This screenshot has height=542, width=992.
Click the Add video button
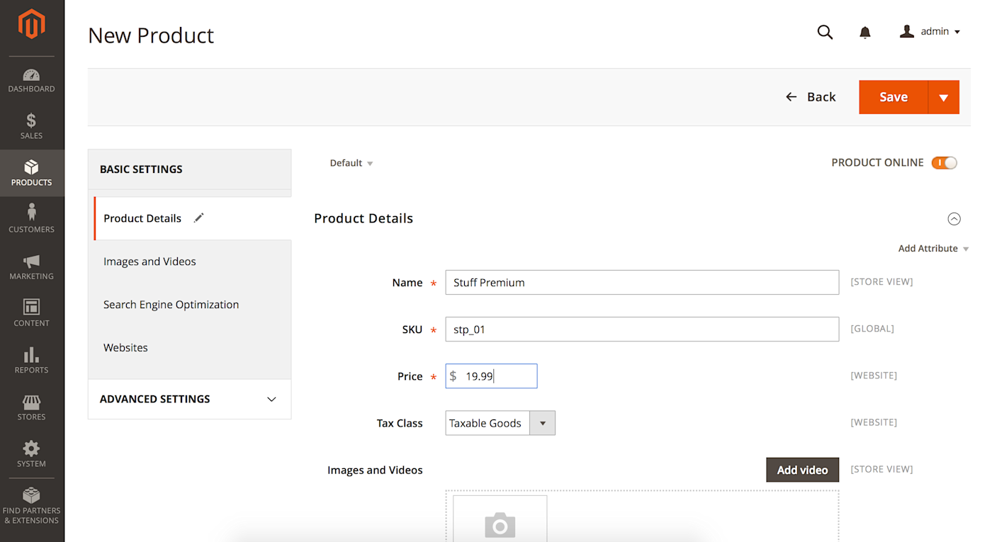802,470
